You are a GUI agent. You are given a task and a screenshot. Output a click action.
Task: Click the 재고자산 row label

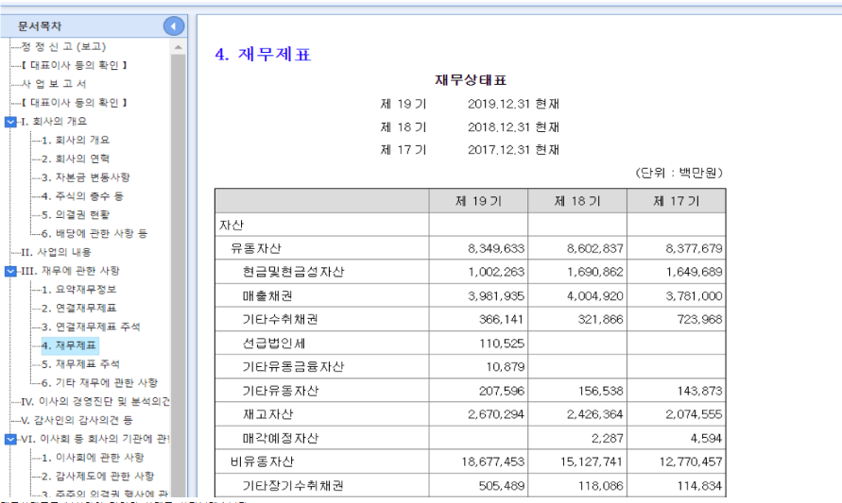(267, 414)
